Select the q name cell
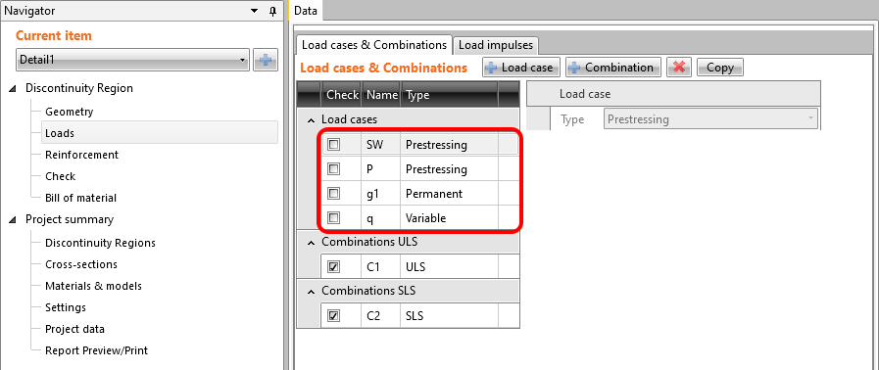Screen dimensions: 879x370 pos(380,217)
